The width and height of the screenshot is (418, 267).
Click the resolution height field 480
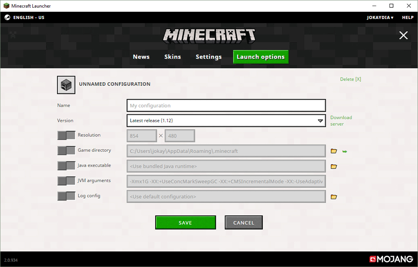click(x=180, y=136)
